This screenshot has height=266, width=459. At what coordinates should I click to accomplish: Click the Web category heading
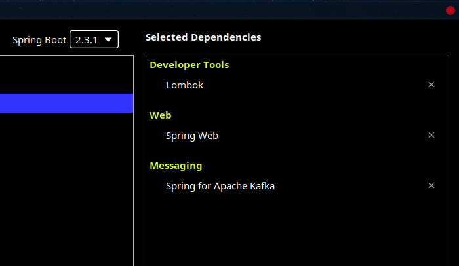160,115
